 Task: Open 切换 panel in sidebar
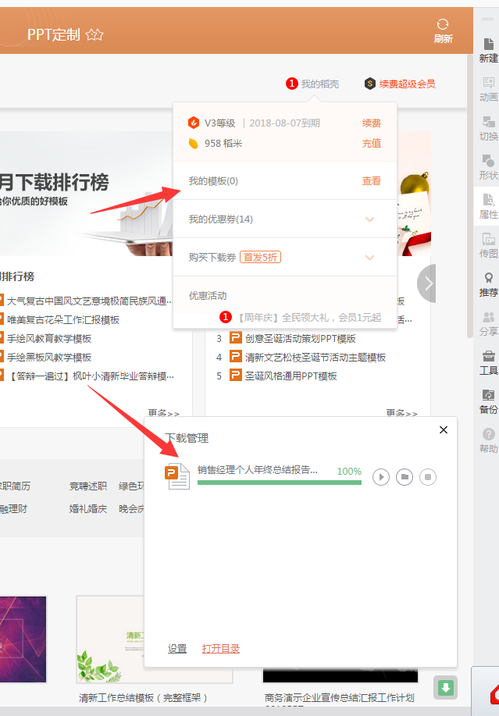488,128
